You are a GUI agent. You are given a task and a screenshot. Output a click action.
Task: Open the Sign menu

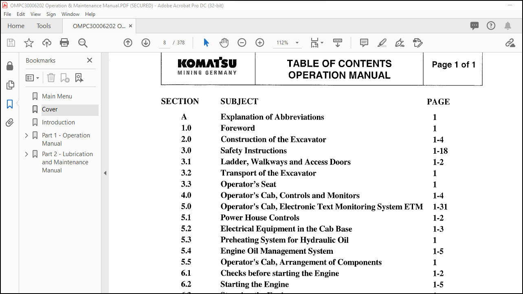click(x=51, y=14)
